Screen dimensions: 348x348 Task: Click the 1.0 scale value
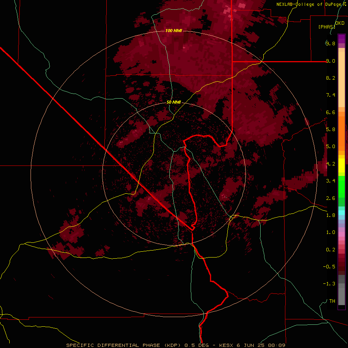pos(331,232)
